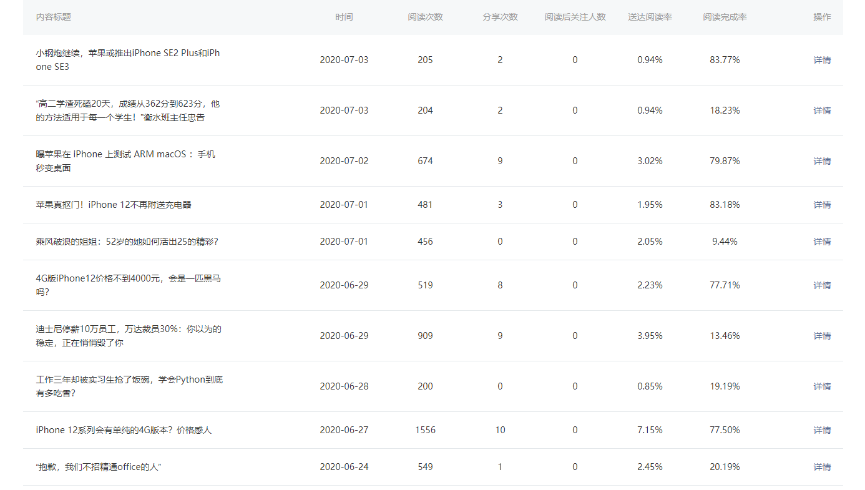The height and width of the screenshot is (490, 865).
Task: Click completion rate 18.23%
Action: click(x=725, y=110)
